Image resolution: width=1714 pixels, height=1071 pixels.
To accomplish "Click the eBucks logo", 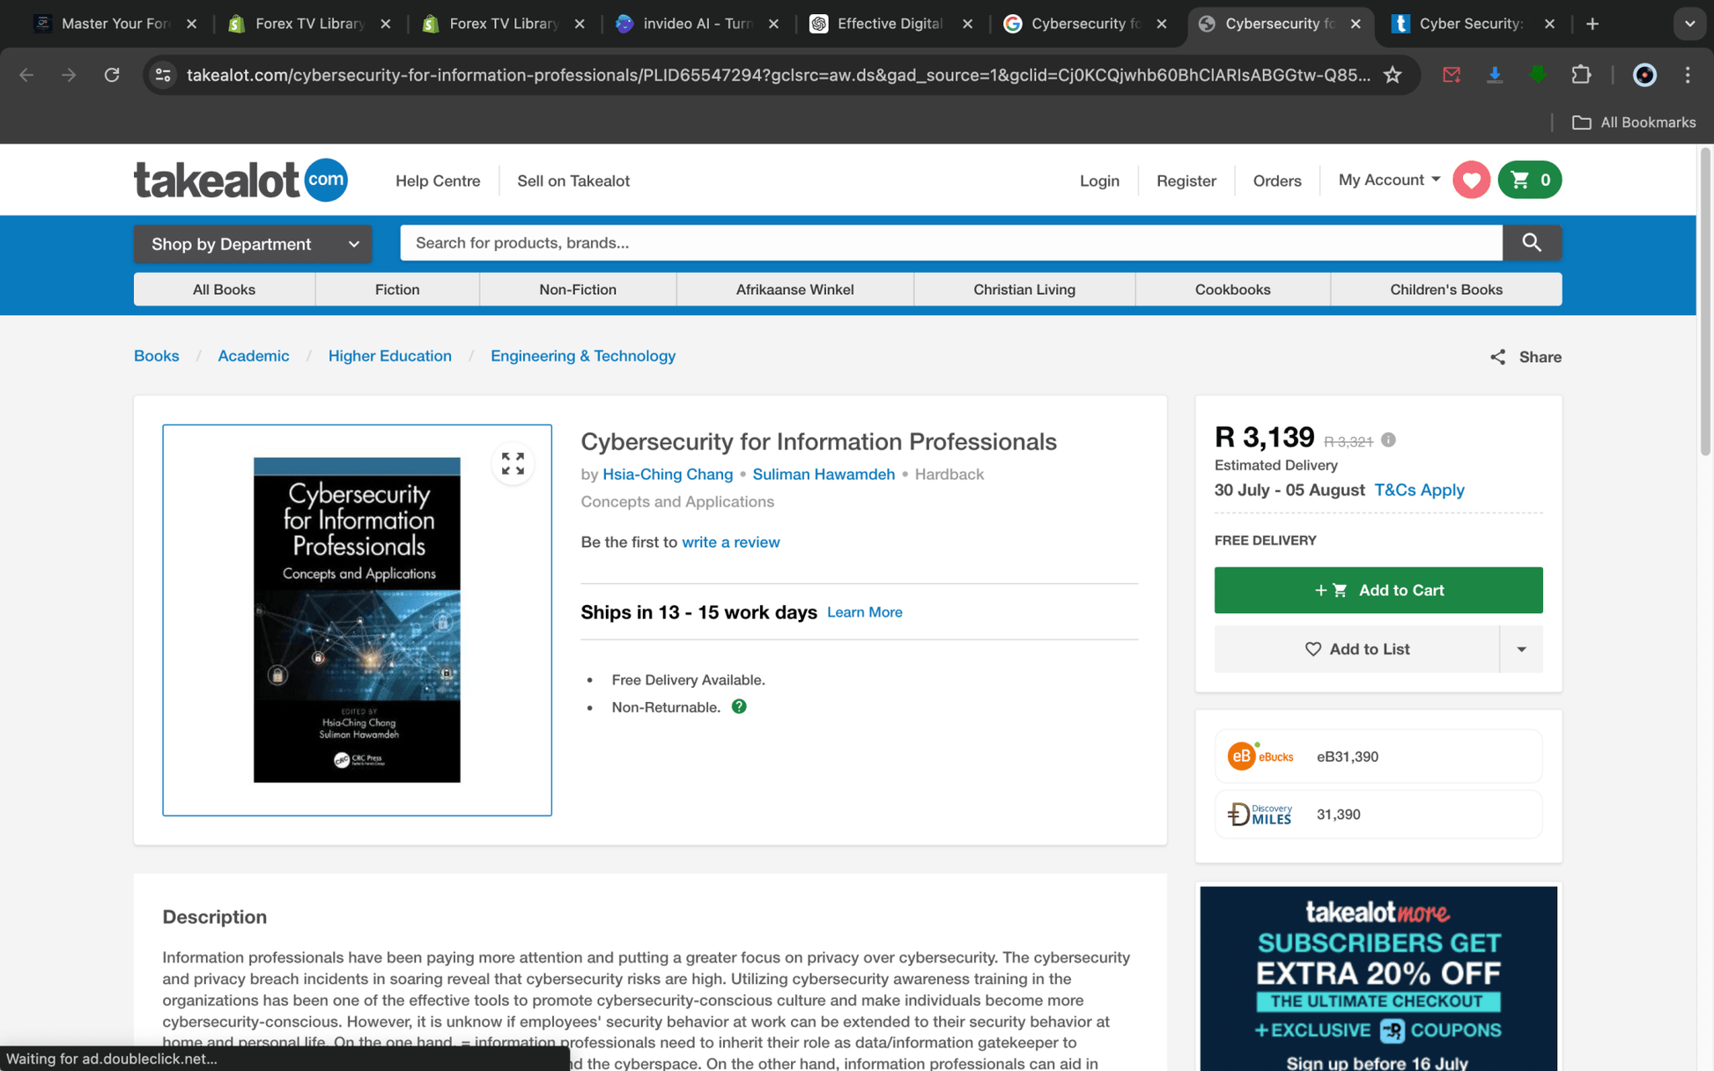I will tap(1260, 756).
